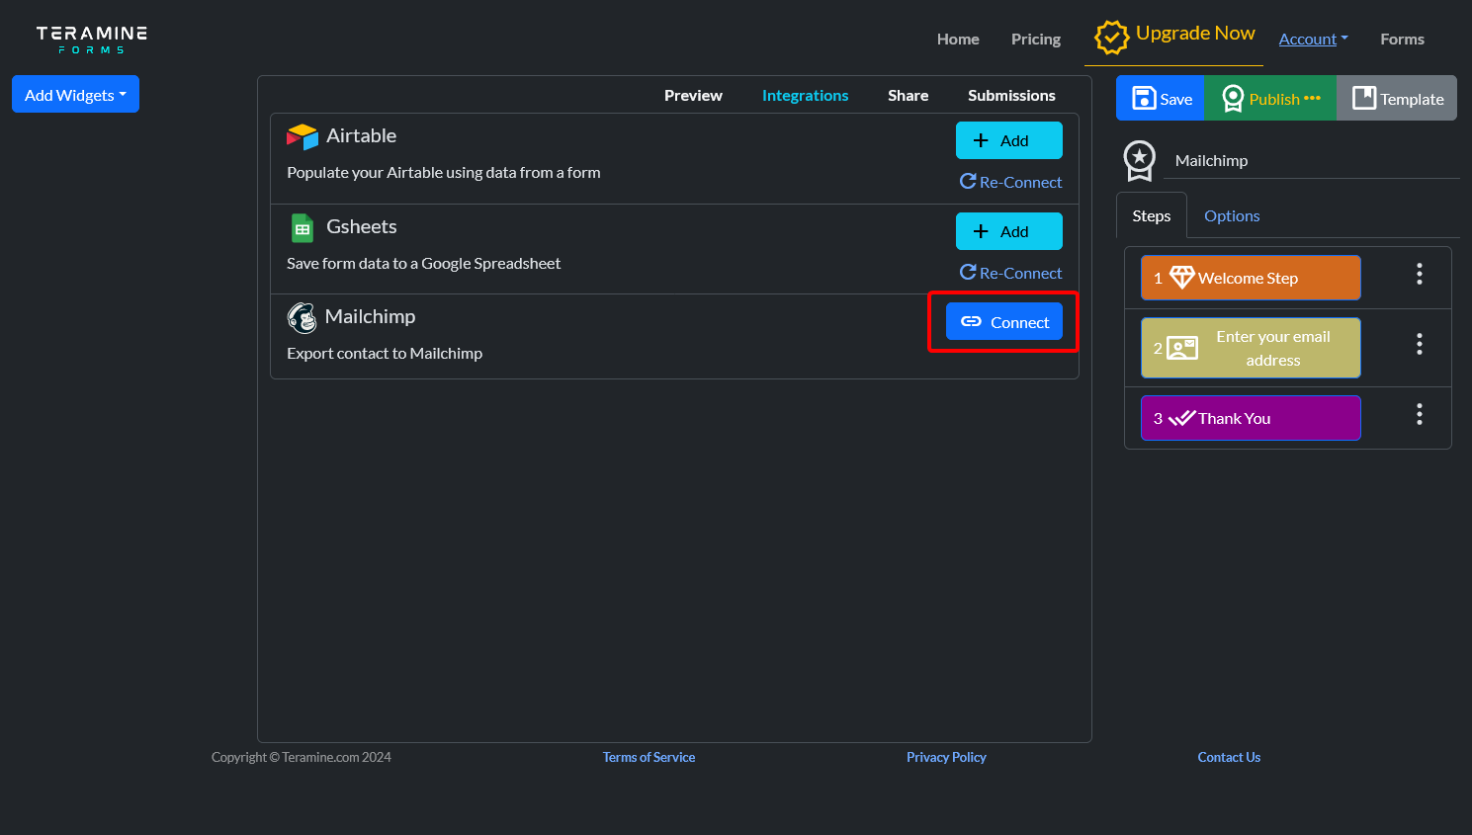Click 'Save form data to a Google Spreadsheet'
Screen dimensions: 1472x835
click(x=423, y=263)
